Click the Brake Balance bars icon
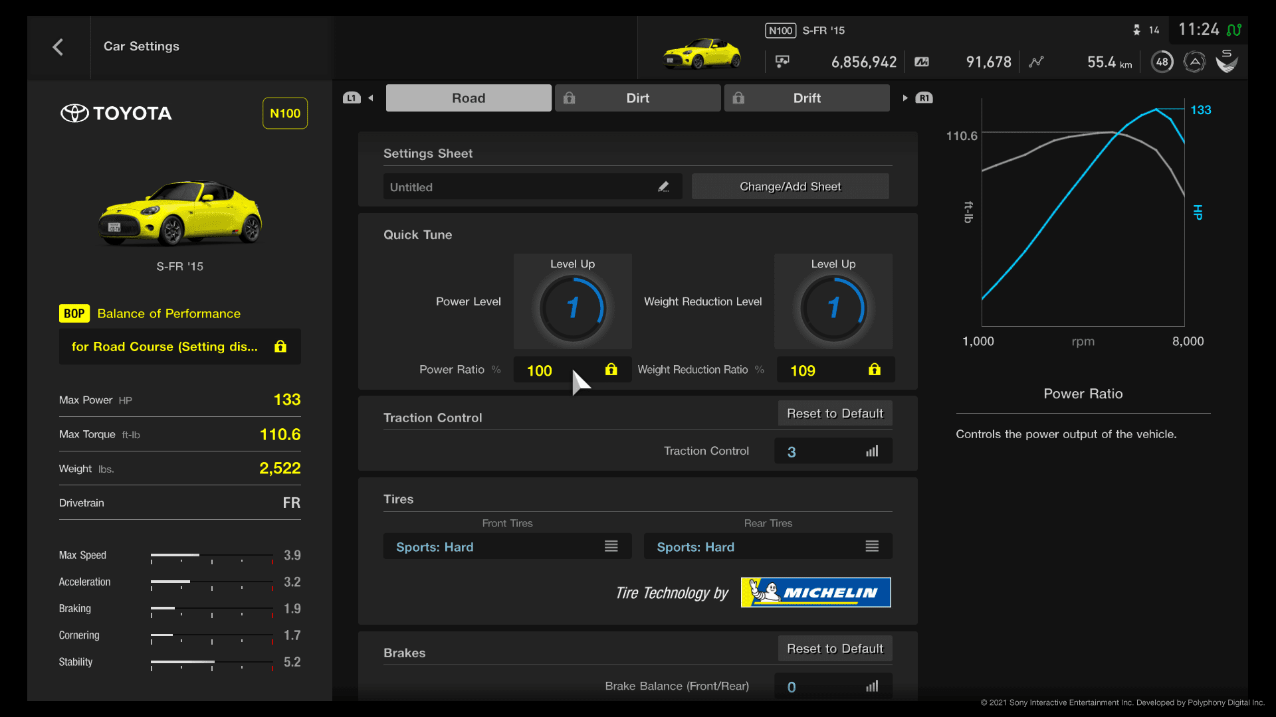This screenshot has height=717, width=1276. tap(872, 686)
